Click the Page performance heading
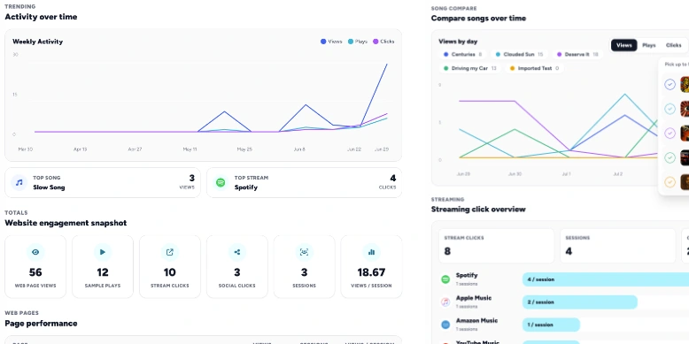 41,324
